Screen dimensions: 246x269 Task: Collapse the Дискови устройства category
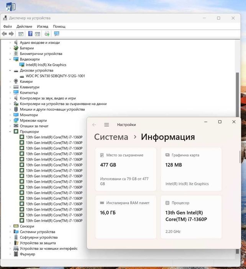click(x=10, y=70)
